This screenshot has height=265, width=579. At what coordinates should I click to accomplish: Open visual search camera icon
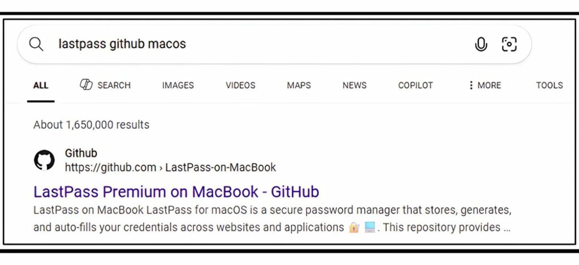pos(509,44)
